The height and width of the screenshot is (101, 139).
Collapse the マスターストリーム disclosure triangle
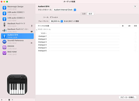point(37,30)
